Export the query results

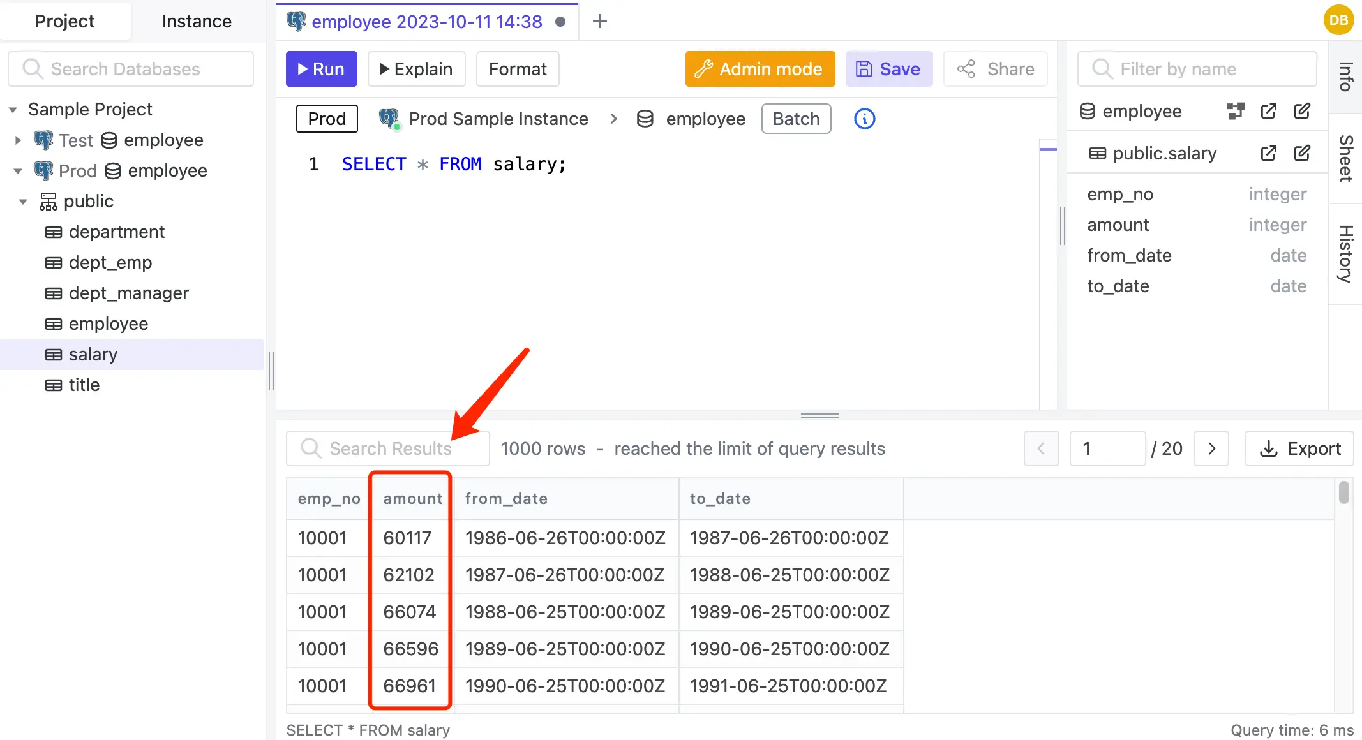click(1299, 448)
